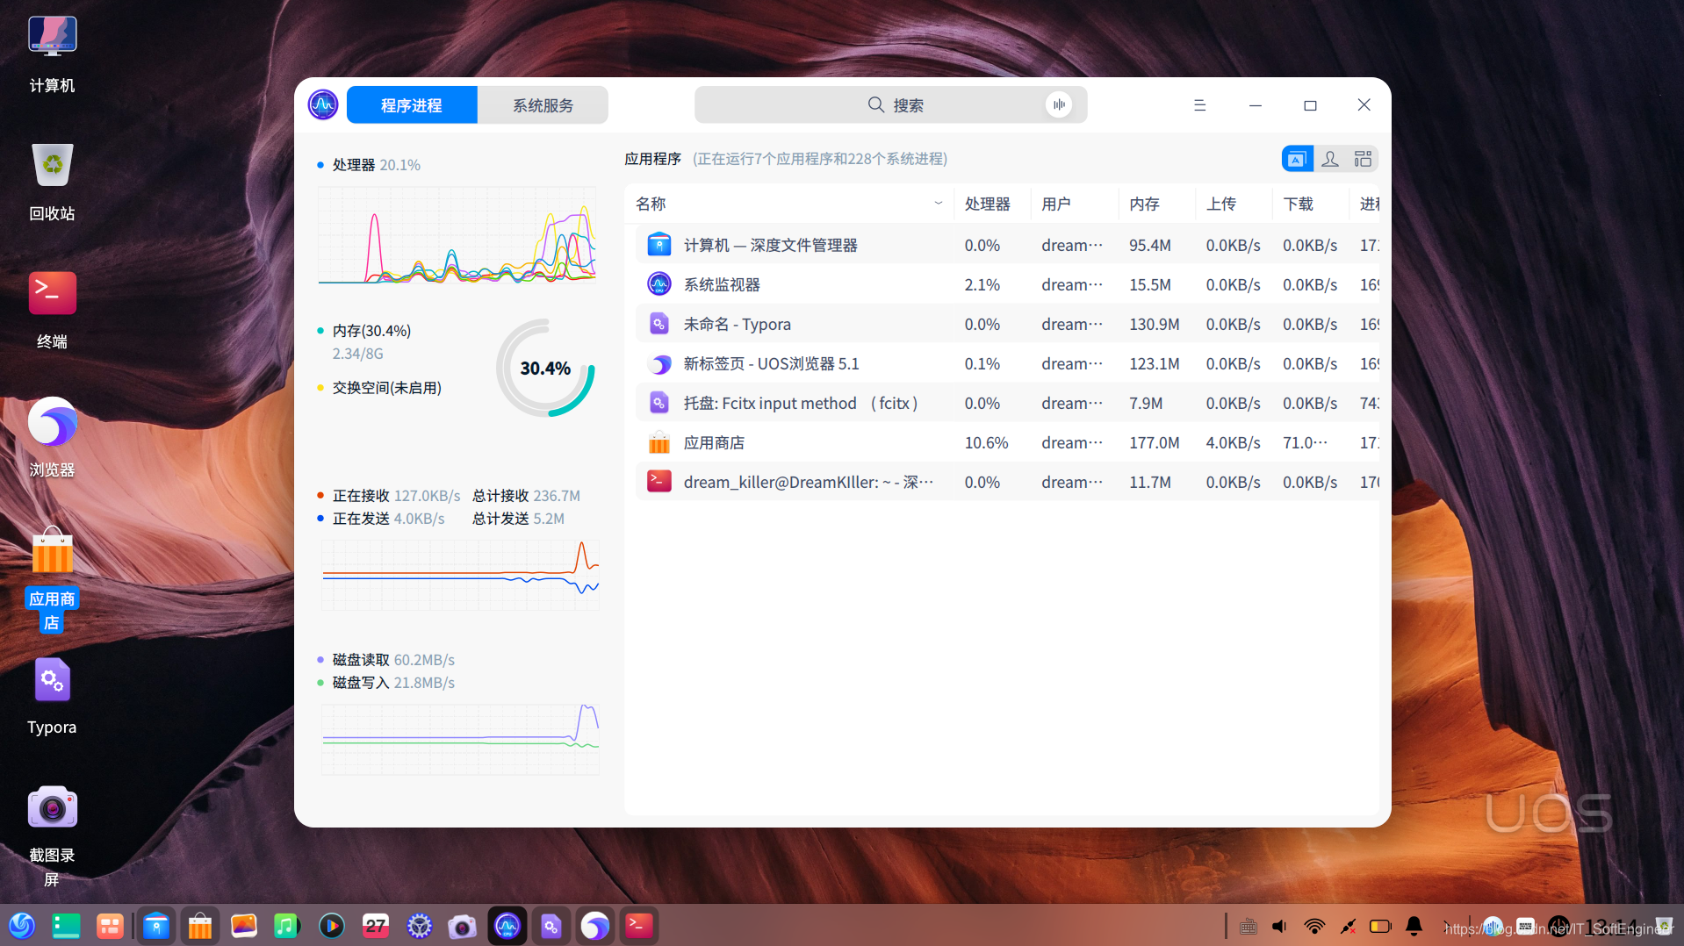
Task: Open control center gear in dock
Action: click(420, 926)
